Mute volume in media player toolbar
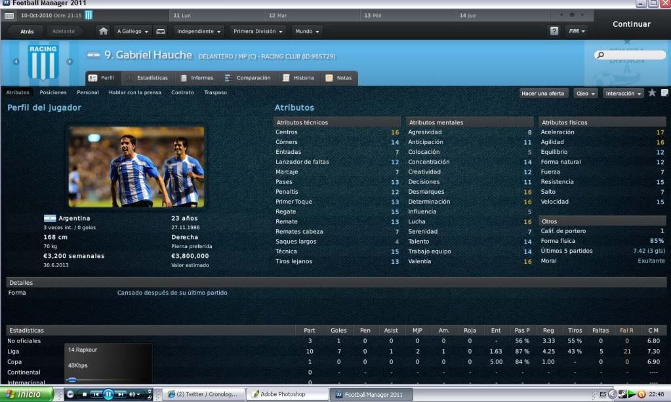 [x=132, y=394]
